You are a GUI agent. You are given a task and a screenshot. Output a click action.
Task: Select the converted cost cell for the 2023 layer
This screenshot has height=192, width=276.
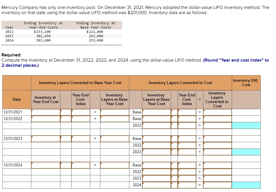click(217, 152)
